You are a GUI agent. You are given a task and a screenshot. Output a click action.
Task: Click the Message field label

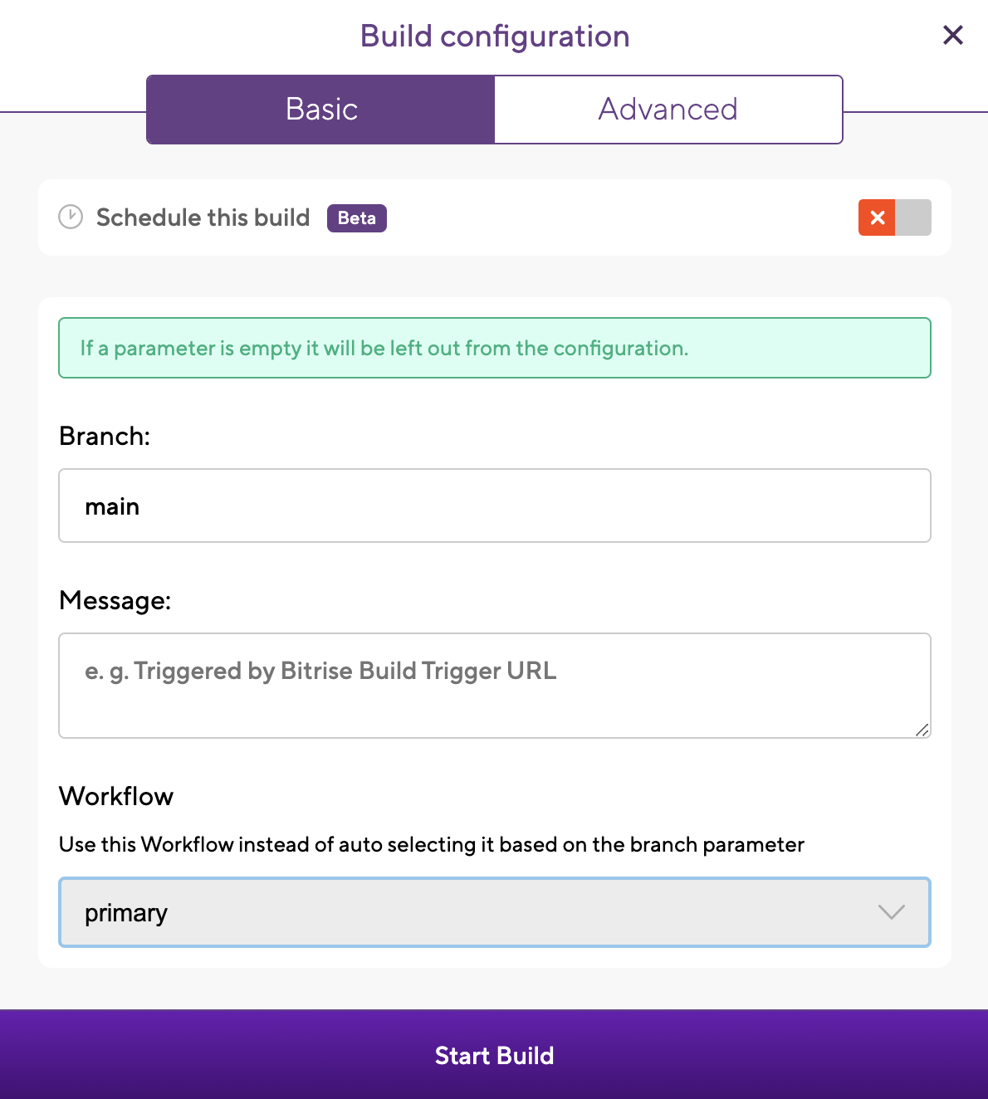pos(115,600)
